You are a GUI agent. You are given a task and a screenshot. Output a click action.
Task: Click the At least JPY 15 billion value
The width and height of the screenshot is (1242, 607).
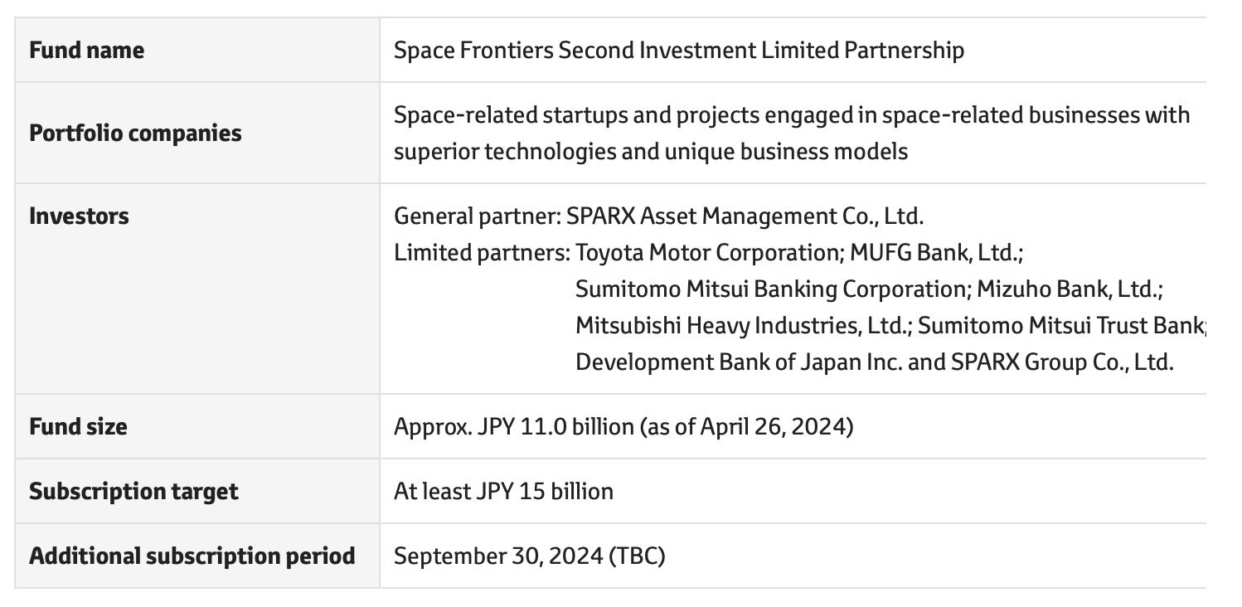(x=503, y=492)
